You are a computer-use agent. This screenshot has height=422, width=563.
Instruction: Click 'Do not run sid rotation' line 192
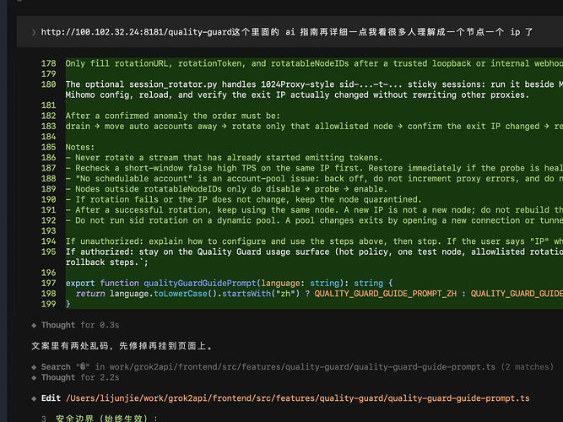pyautogui.click(x=314, y=219)
